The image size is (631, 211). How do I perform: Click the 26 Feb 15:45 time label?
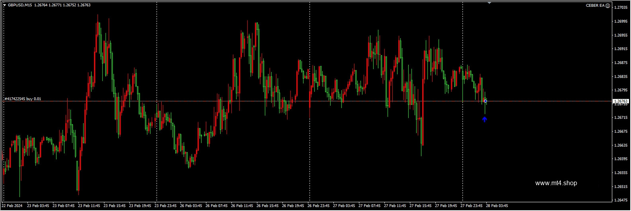(x=268, y=206)
